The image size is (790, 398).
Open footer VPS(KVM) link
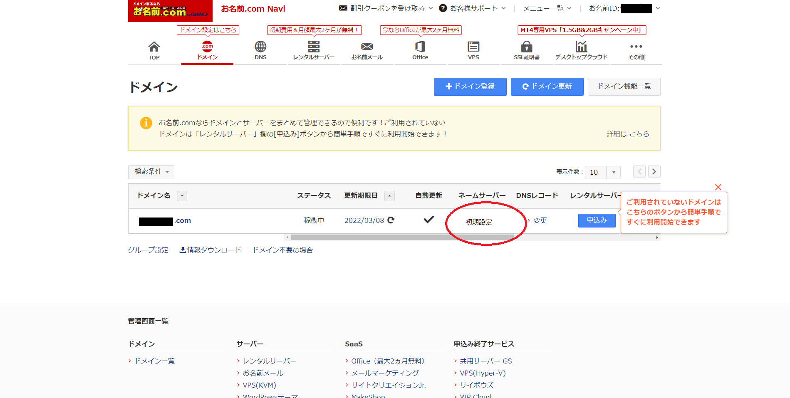259,385
